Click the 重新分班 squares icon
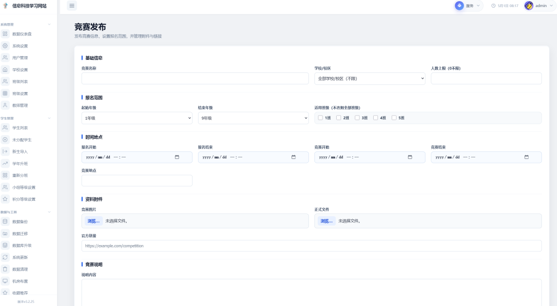 point(5,175)
